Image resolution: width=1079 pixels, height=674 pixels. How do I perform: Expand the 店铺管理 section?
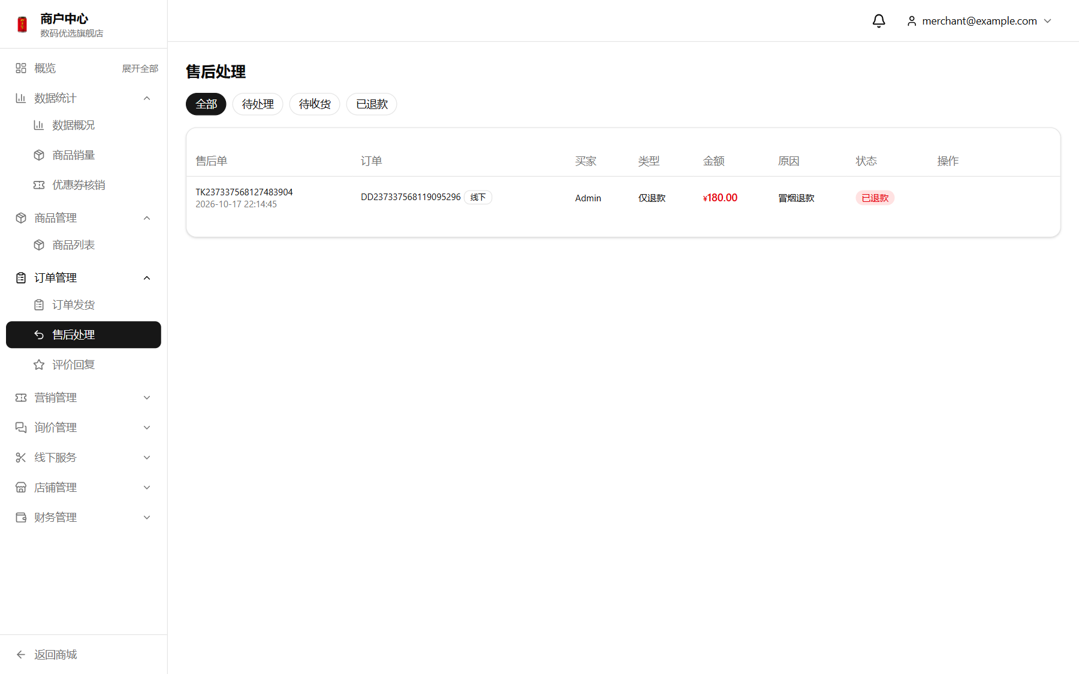click(x=147, y=488)
